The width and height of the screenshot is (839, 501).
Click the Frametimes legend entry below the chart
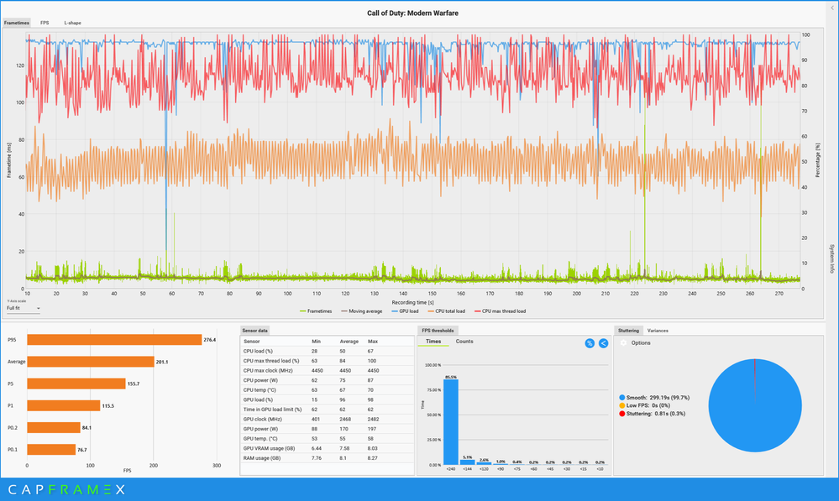coord(316,311)
